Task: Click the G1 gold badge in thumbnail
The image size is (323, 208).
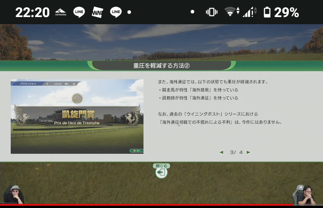Action: [x=77, y=99]
